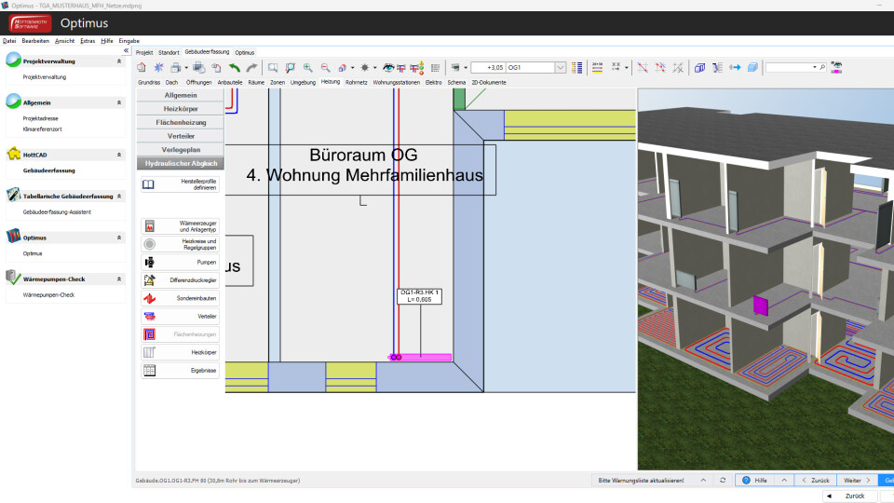This screenshot has height=503, width=894.
Task: Switch to the Rohrnetz tab
Action: 356,83
